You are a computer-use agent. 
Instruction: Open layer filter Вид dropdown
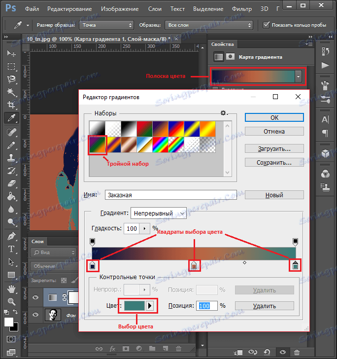tap(54, 252)
